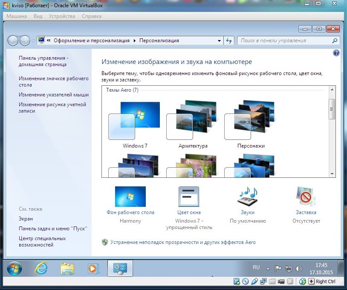Click the Control Panel taskbar button
The height and width of the screenshot is (290, 347).
point(120,268)
